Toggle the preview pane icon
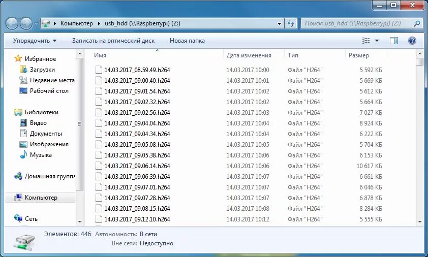Viewport: 428px width, 257px height. click(x=394, y=41)
